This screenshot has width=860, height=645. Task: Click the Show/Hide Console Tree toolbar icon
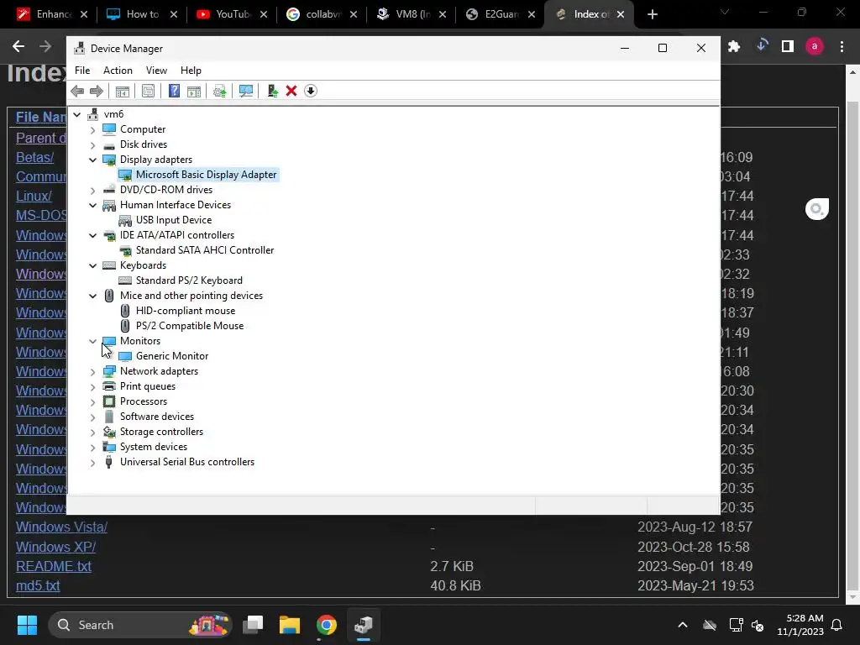click(x=123, y=91)
